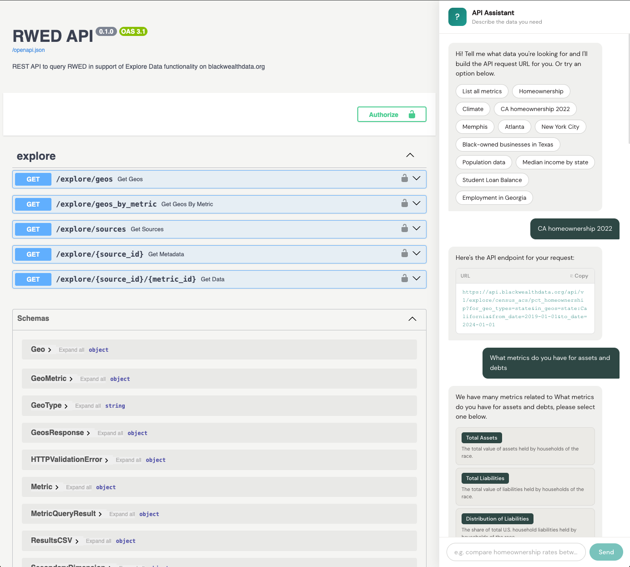
Task: Click the assistant chat panel scrollbar
Action: tap(629, 89)
